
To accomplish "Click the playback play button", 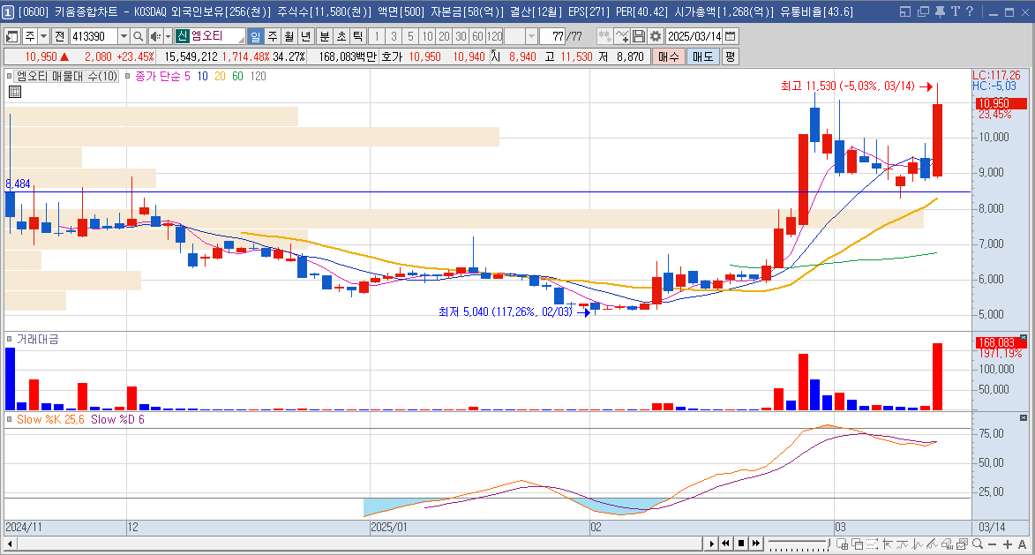I will (x=711, y=544).
